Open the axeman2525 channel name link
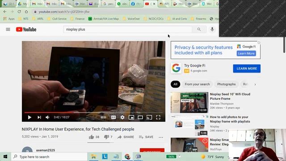Viewport: 286px width, 161px height. click(46, 150)
